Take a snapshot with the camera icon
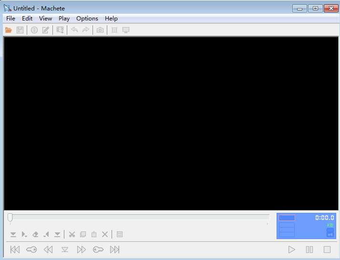Viewport: 340px width, 260px height. tap(100, 30)
